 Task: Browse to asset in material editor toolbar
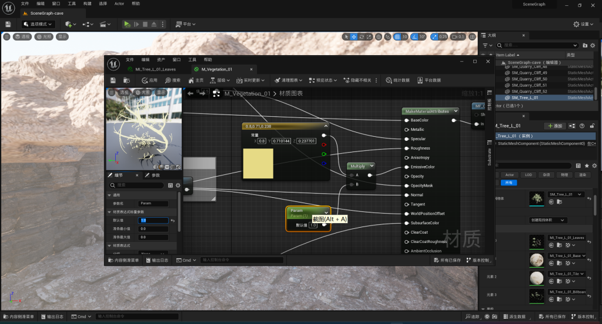(x=126, y=80)
